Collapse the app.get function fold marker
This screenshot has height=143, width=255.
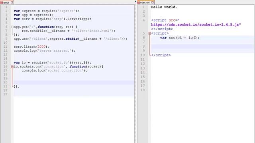[x=12, y=27]
